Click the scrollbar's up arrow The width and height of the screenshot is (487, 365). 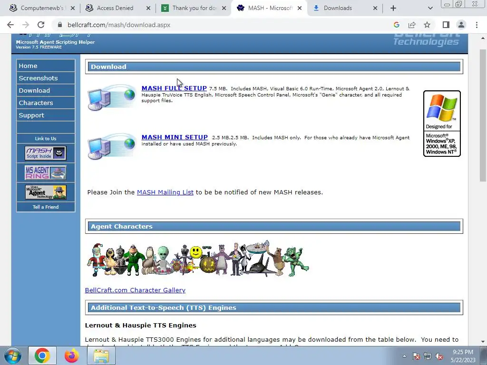483,38
